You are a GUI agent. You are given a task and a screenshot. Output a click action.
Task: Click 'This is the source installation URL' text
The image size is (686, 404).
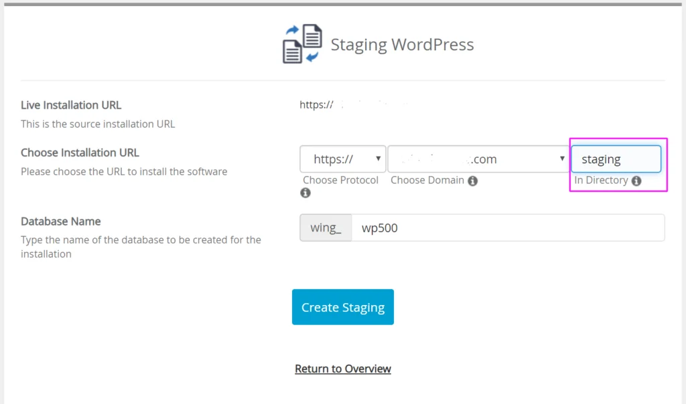[x=98, y=124]
